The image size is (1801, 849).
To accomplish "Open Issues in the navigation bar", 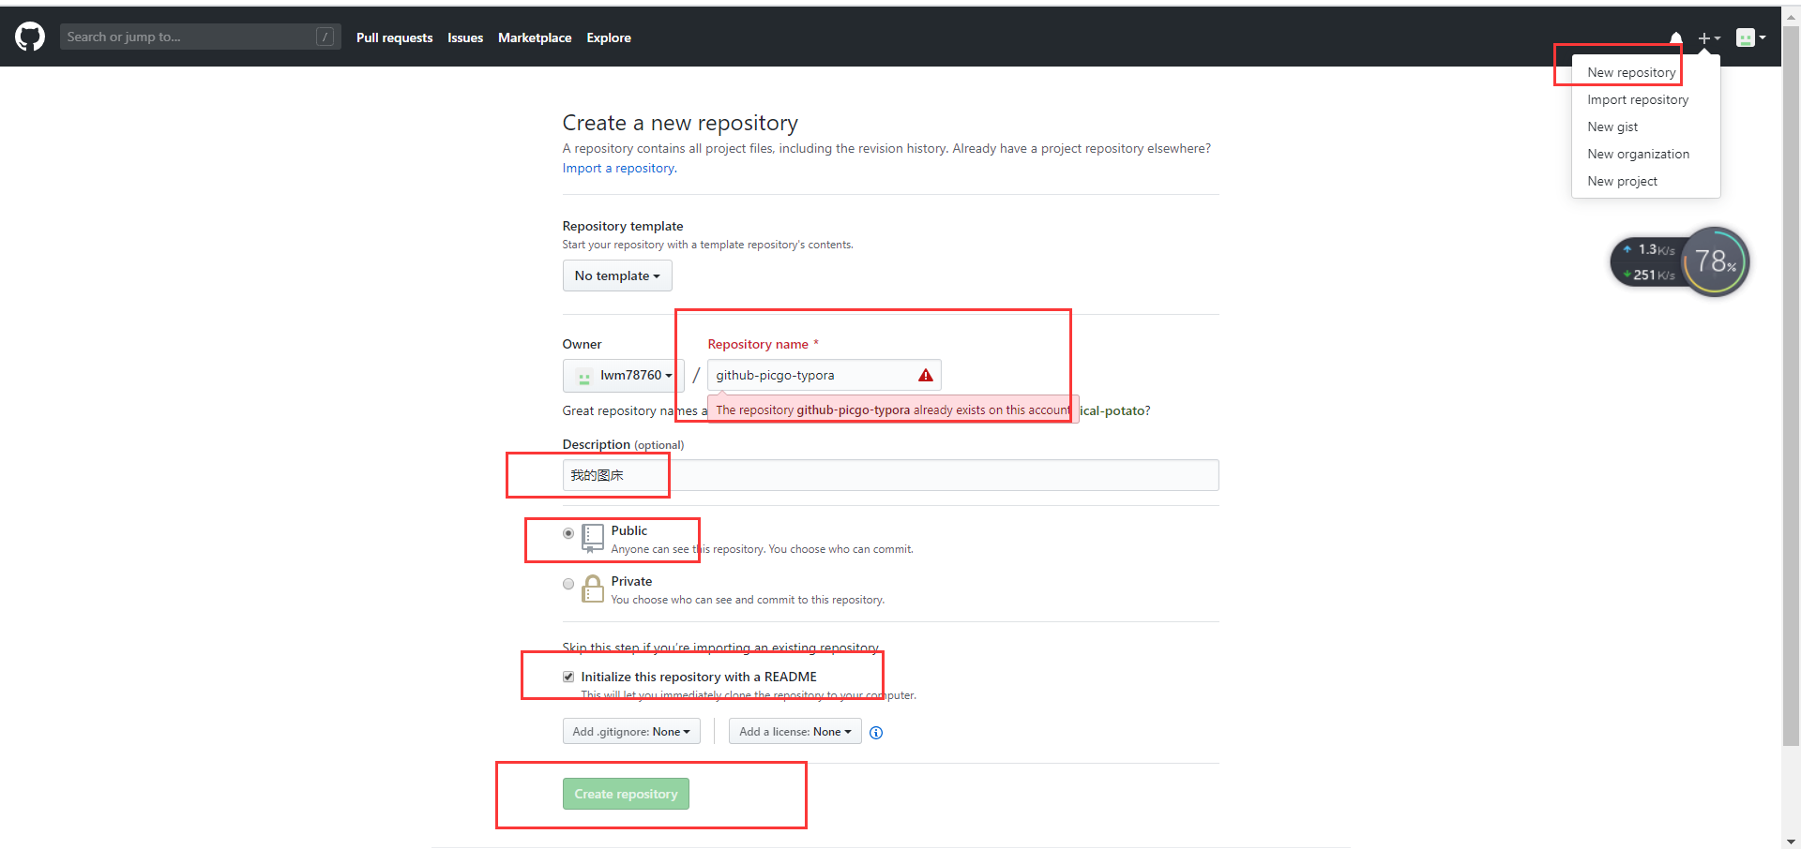I will coord(465,37).
